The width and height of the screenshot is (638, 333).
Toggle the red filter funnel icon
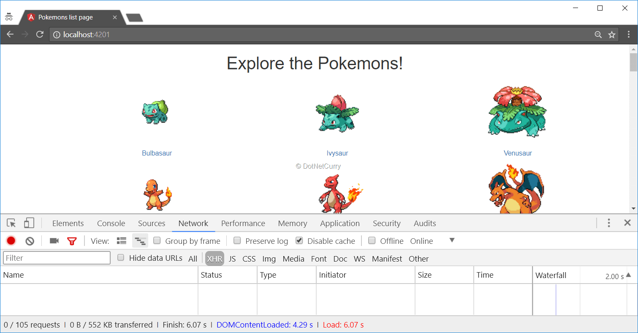click(x=72, y=241)
